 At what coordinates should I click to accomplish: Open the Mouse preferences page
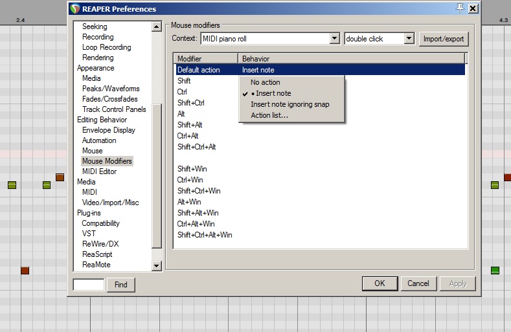click(92, 151)
